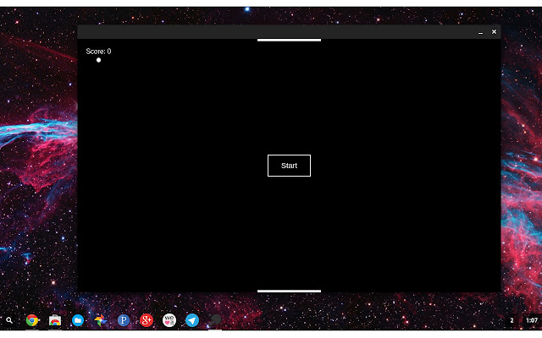Viewport: 542px width, 338px height.
Task: Minimize the game window
Action: [x=480, y=32]
